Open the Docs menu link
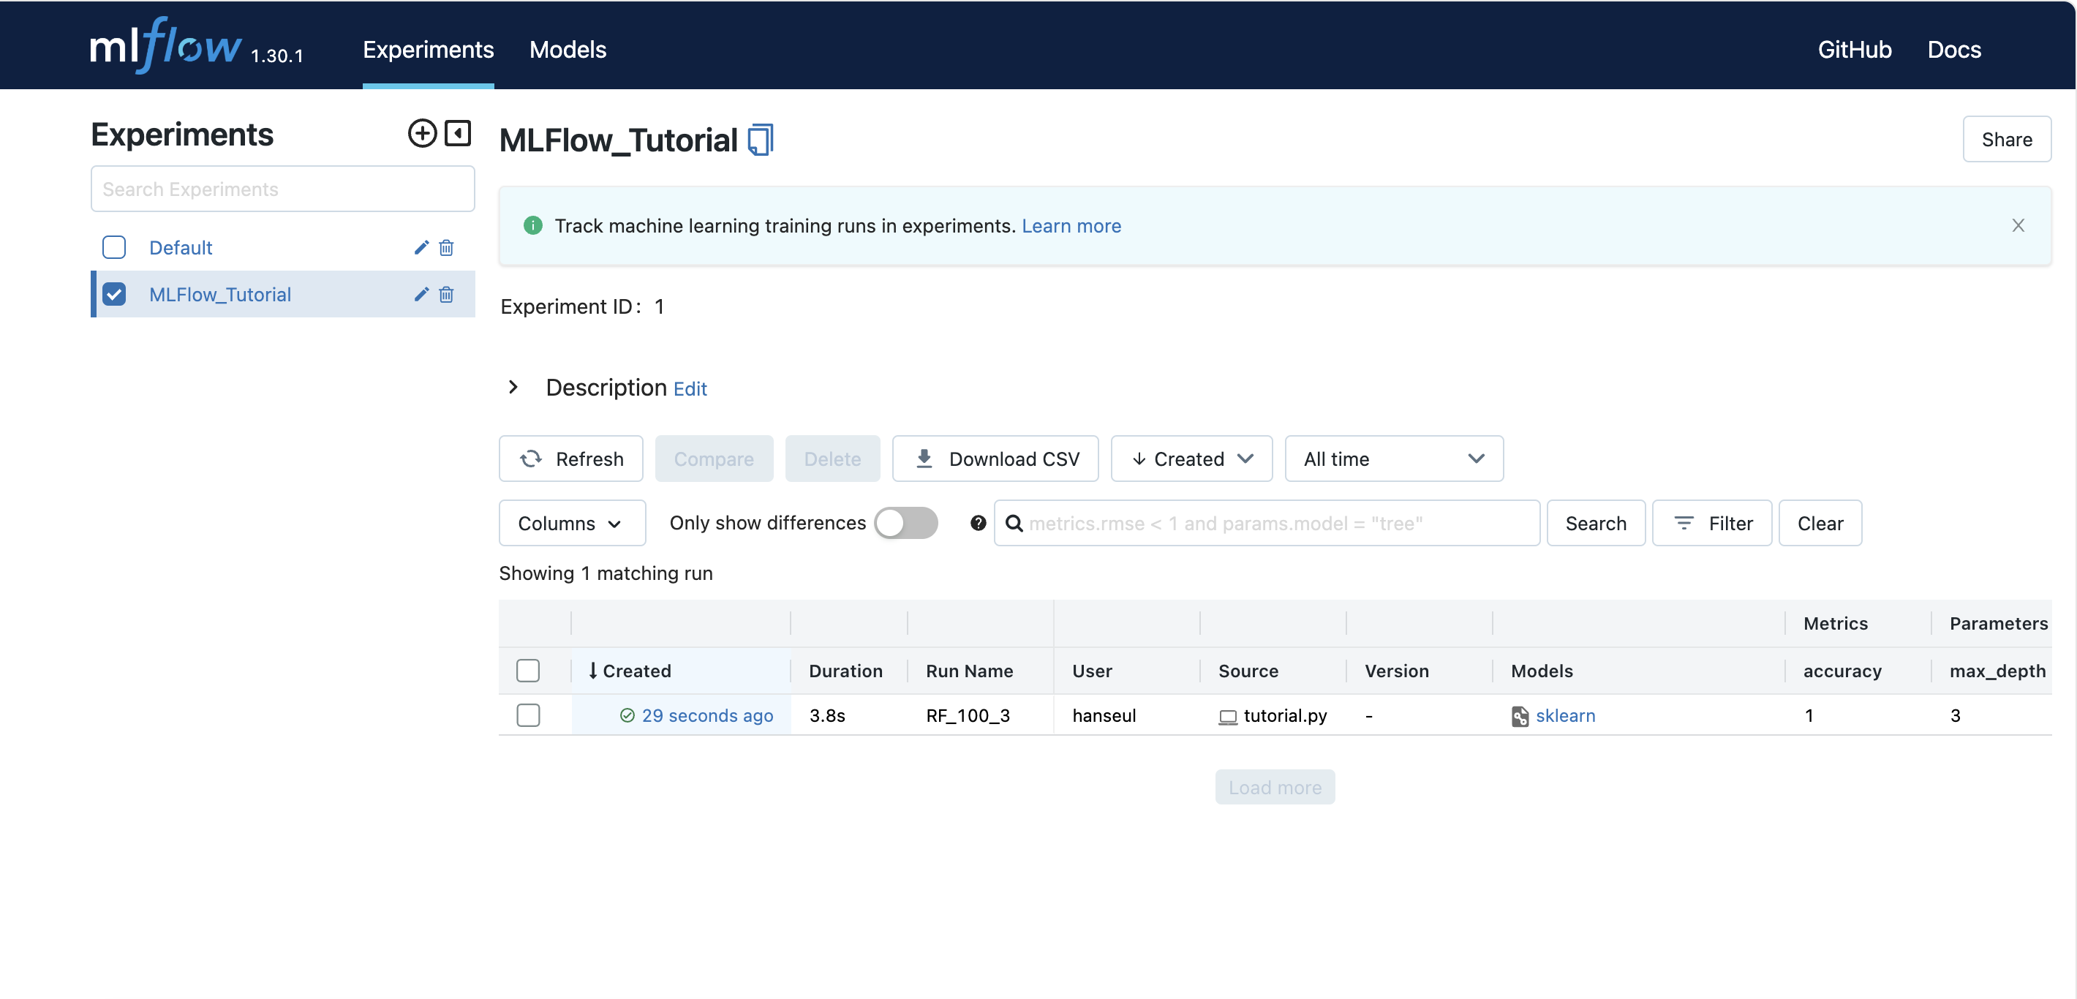Viewport: 2077px width, 999px height. pyautogui.click(x=1953, y=49)
